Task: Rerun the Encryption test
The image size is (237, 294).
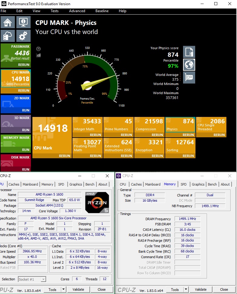Action: click(x=157, y=156)
